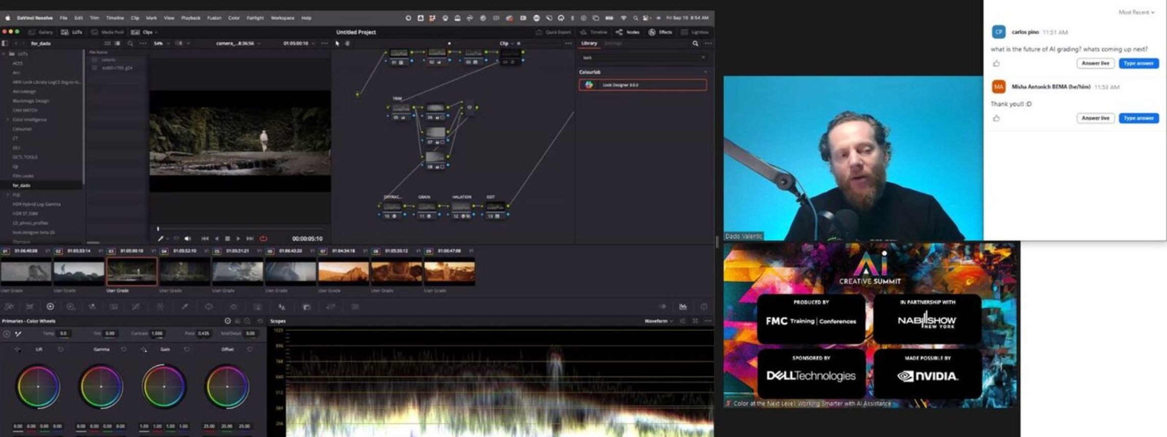Toggle the Effects panel button
Screen dimensions: 1167x437
point(661,32)
